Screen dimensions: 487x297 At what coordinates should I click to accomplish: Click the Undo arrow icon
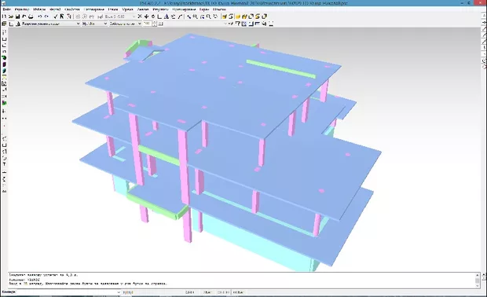pos(40,16)
